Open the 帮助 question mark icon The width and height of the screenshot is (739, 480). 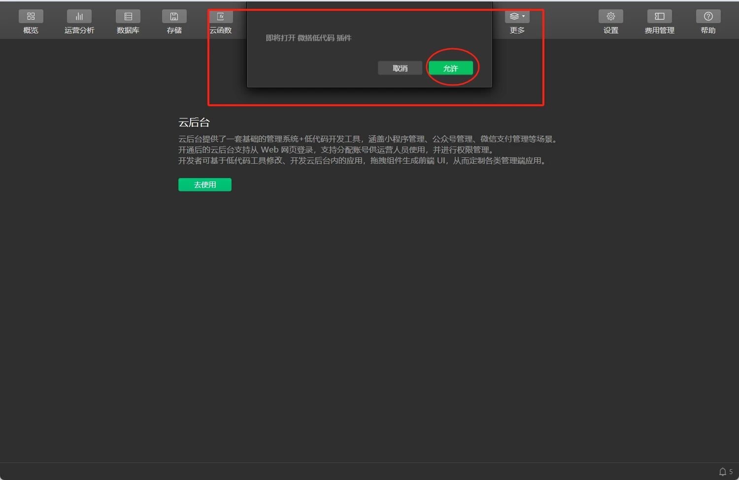tap(708, 16)
